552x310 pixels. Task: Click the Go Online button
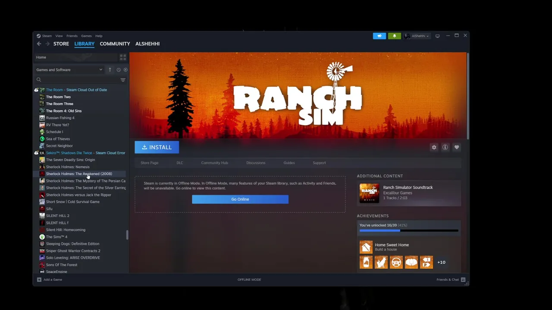click(x=240, y=199)
